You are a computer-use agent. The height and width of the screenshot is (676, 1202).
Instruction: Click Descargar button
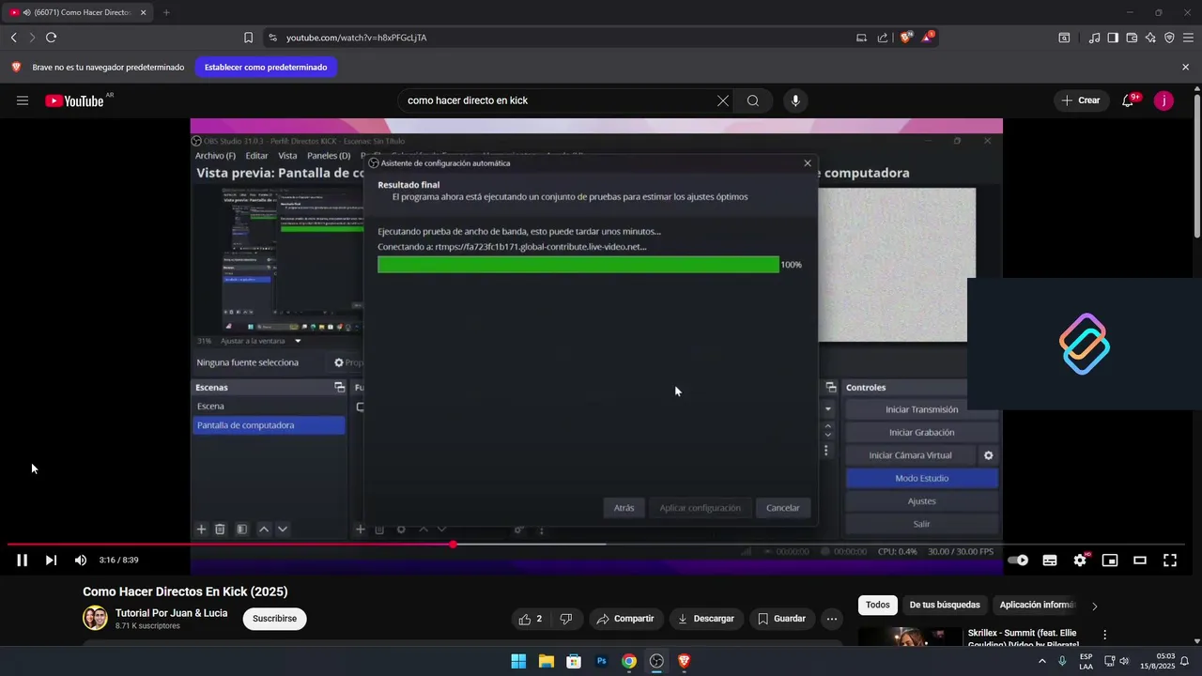tap(706, 619)
